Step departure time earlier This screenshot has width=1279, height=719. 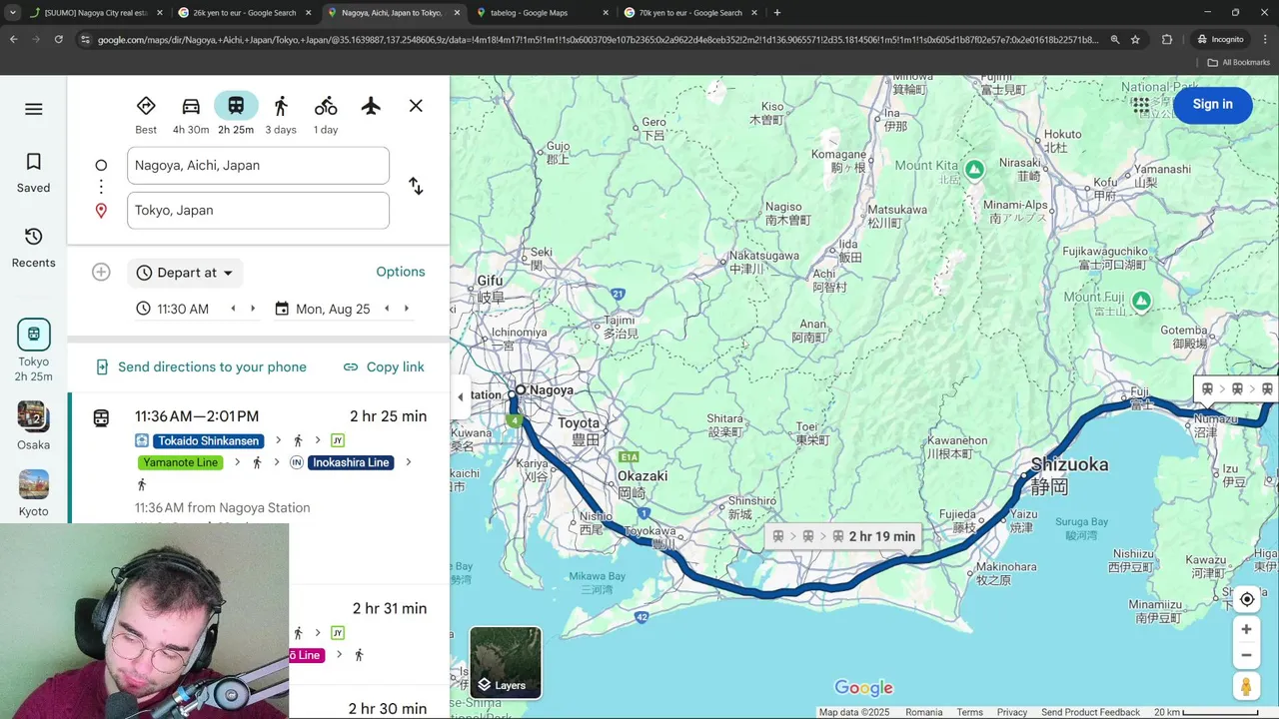click(234, 309)
